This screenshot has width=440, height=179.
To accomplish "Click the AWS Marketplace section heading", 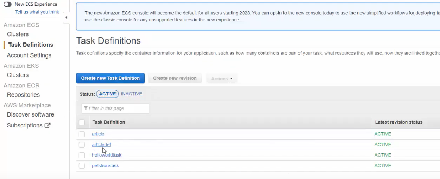I will pos(27,105).
